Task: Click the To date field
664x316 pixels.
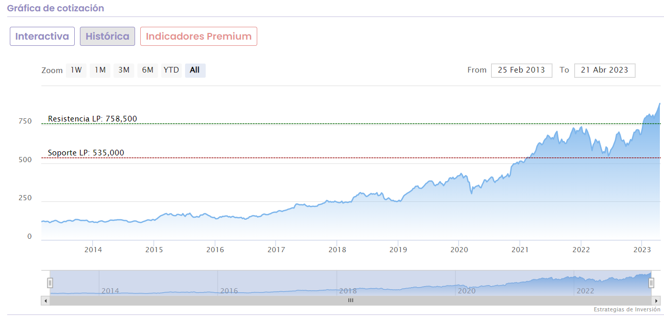Action: click(604, 70)
